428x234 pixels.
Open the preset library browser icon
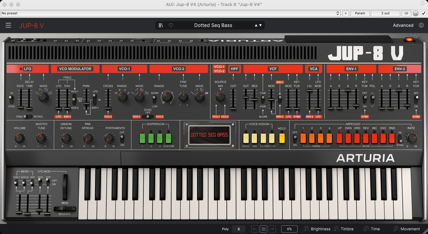(x=161, y=25)
